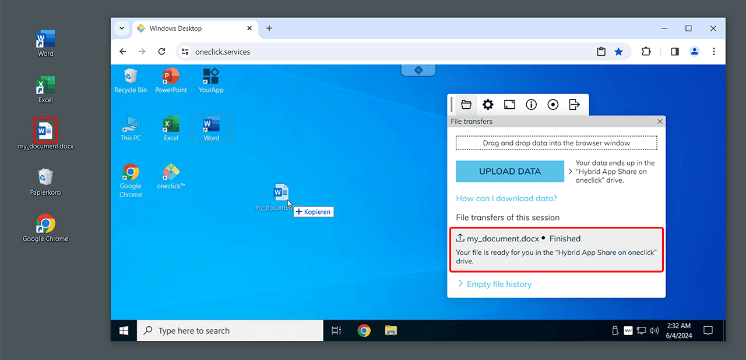The image size is (746, 360).
Task: Open the oneclick settings gear icon
Action: click(488, 105)
